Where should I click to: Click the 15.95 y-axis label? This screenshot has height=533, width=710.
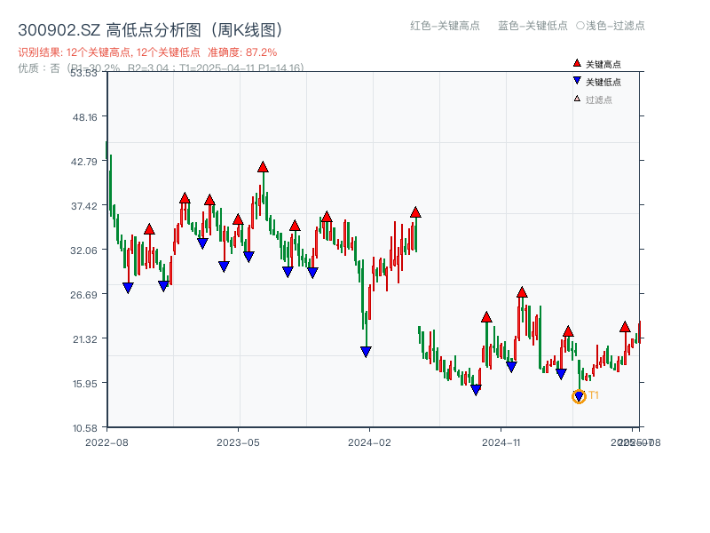[x=85, y=384]
